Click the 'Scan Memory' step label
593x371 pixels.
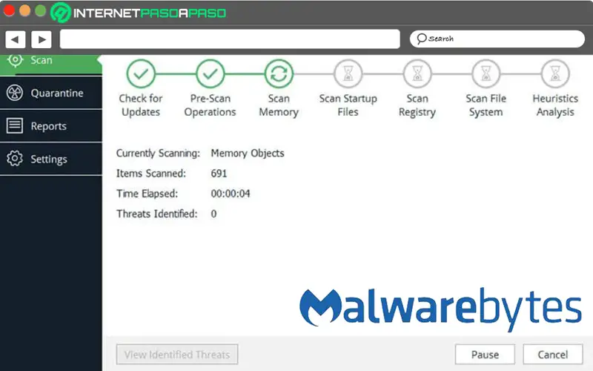pyautogui.click(x=279, y=105)
